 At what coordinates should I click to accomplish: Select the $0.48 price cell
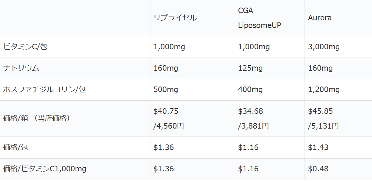coord(318,169)
